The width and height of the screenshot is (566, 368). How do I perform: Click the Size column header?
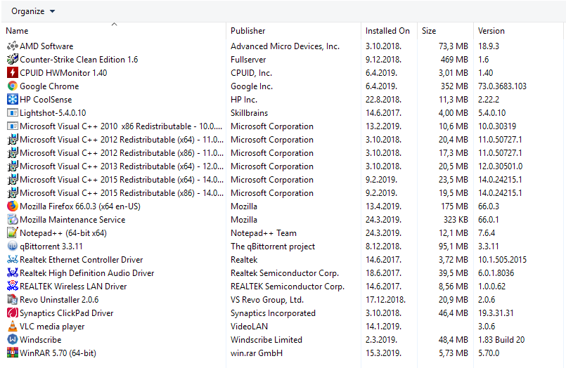click(429, 31)
